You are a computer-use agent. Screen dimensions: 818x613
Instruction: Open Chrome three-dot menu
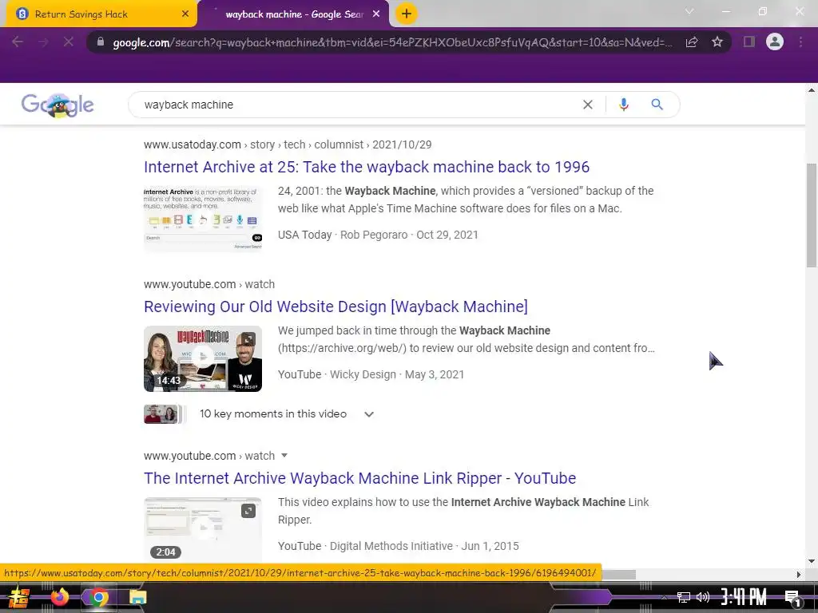[x=800, y=42]
